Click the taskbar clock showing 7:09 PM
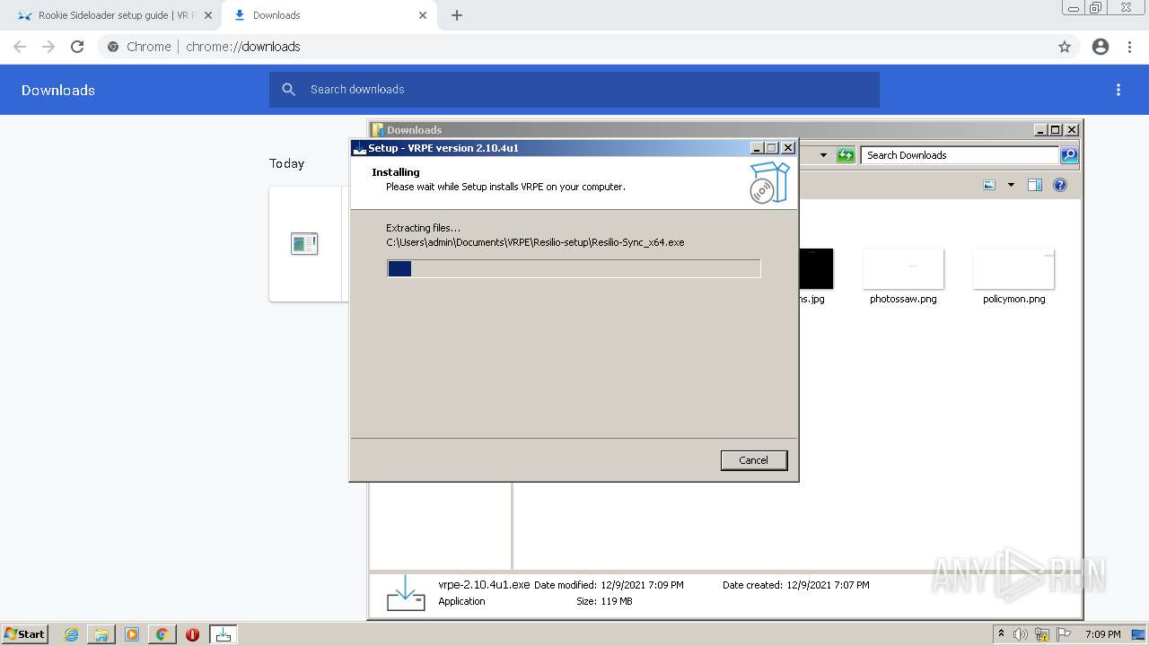This screenshot has height=646, width=1149. click(1102, 634)
